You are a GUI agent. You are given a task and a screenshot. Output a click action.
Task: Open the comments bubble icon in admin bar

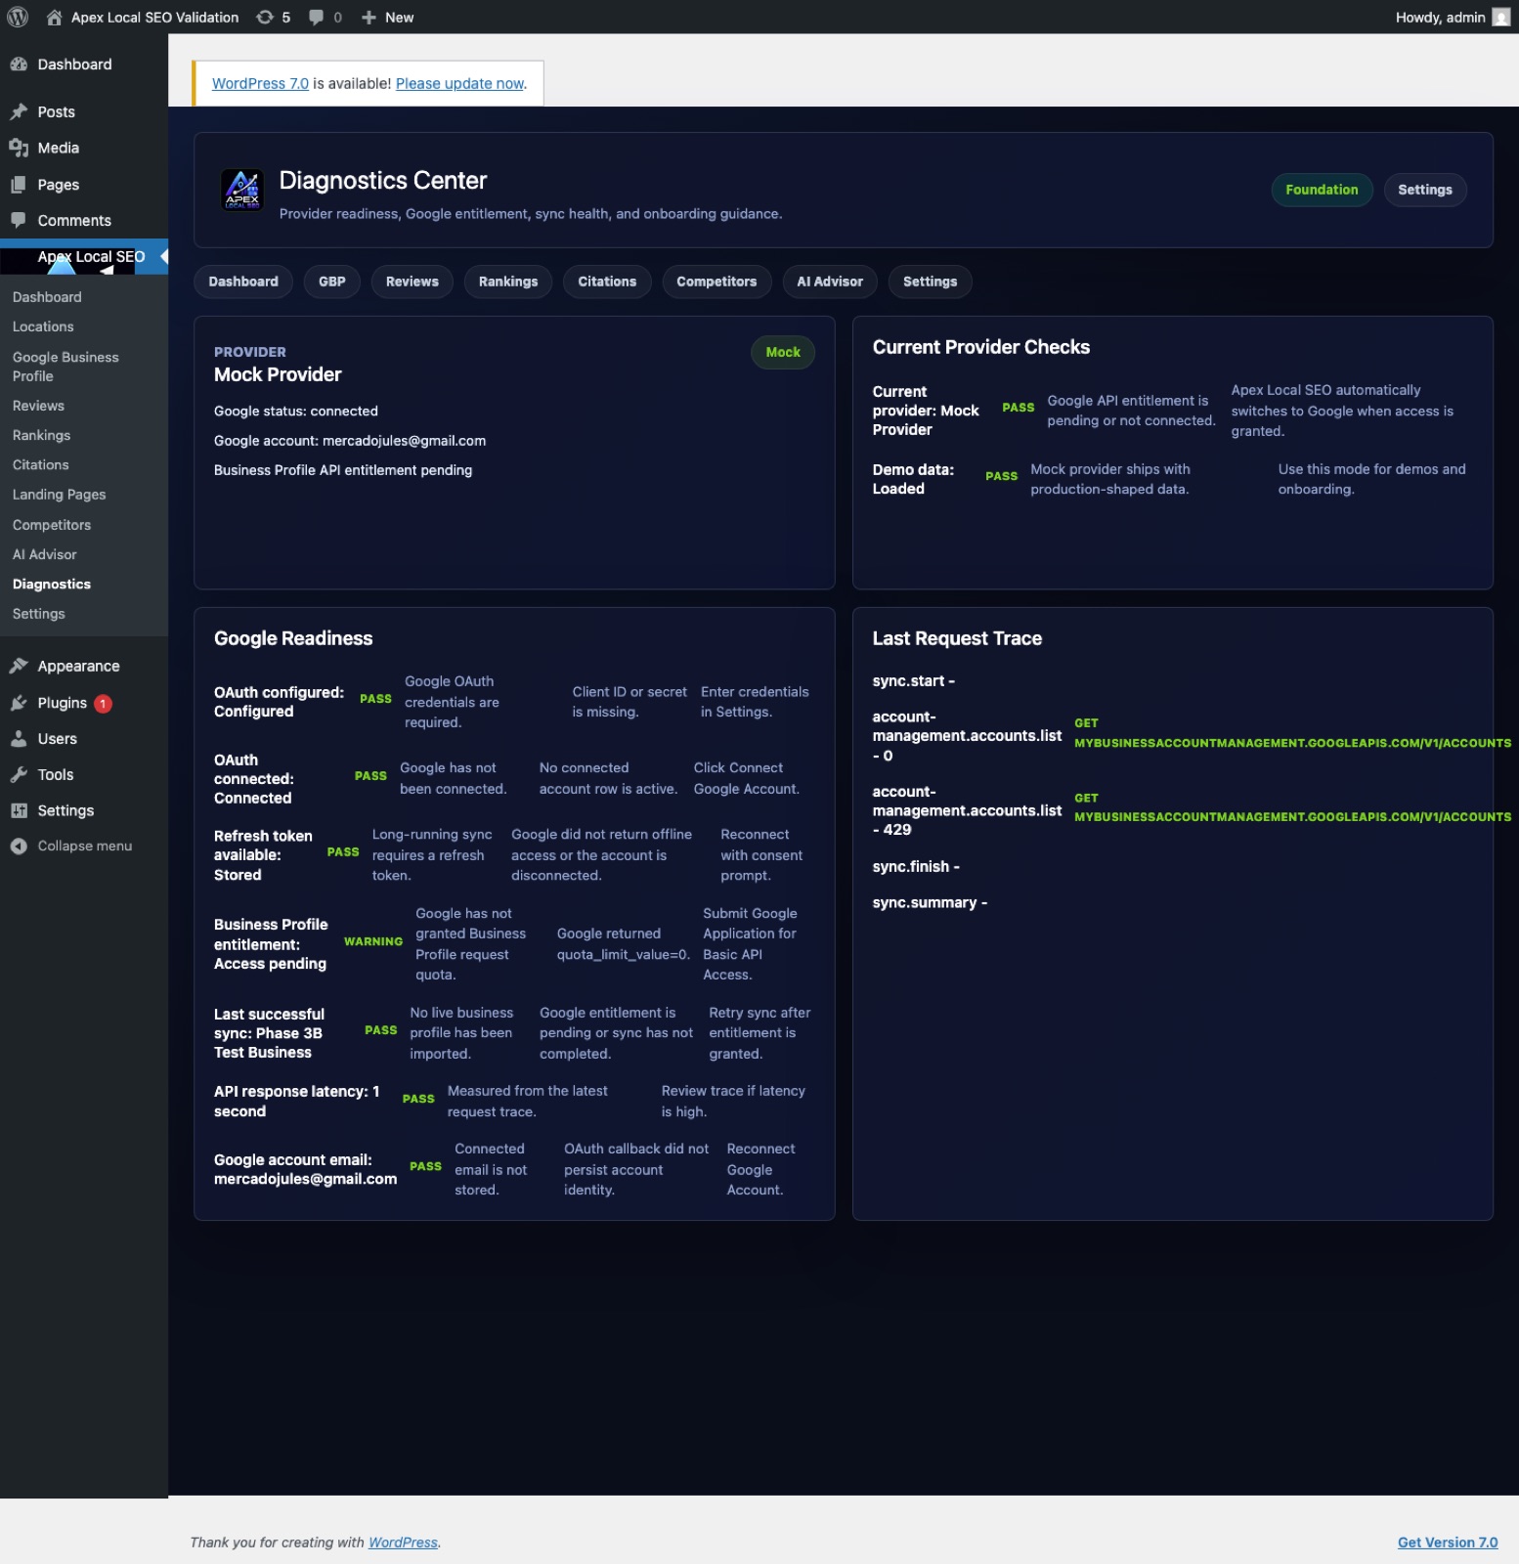point(316,17)
